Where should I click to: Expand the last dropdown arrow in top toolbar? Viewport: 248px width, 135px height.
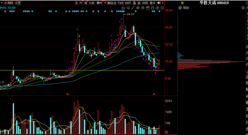pos(163,3)
